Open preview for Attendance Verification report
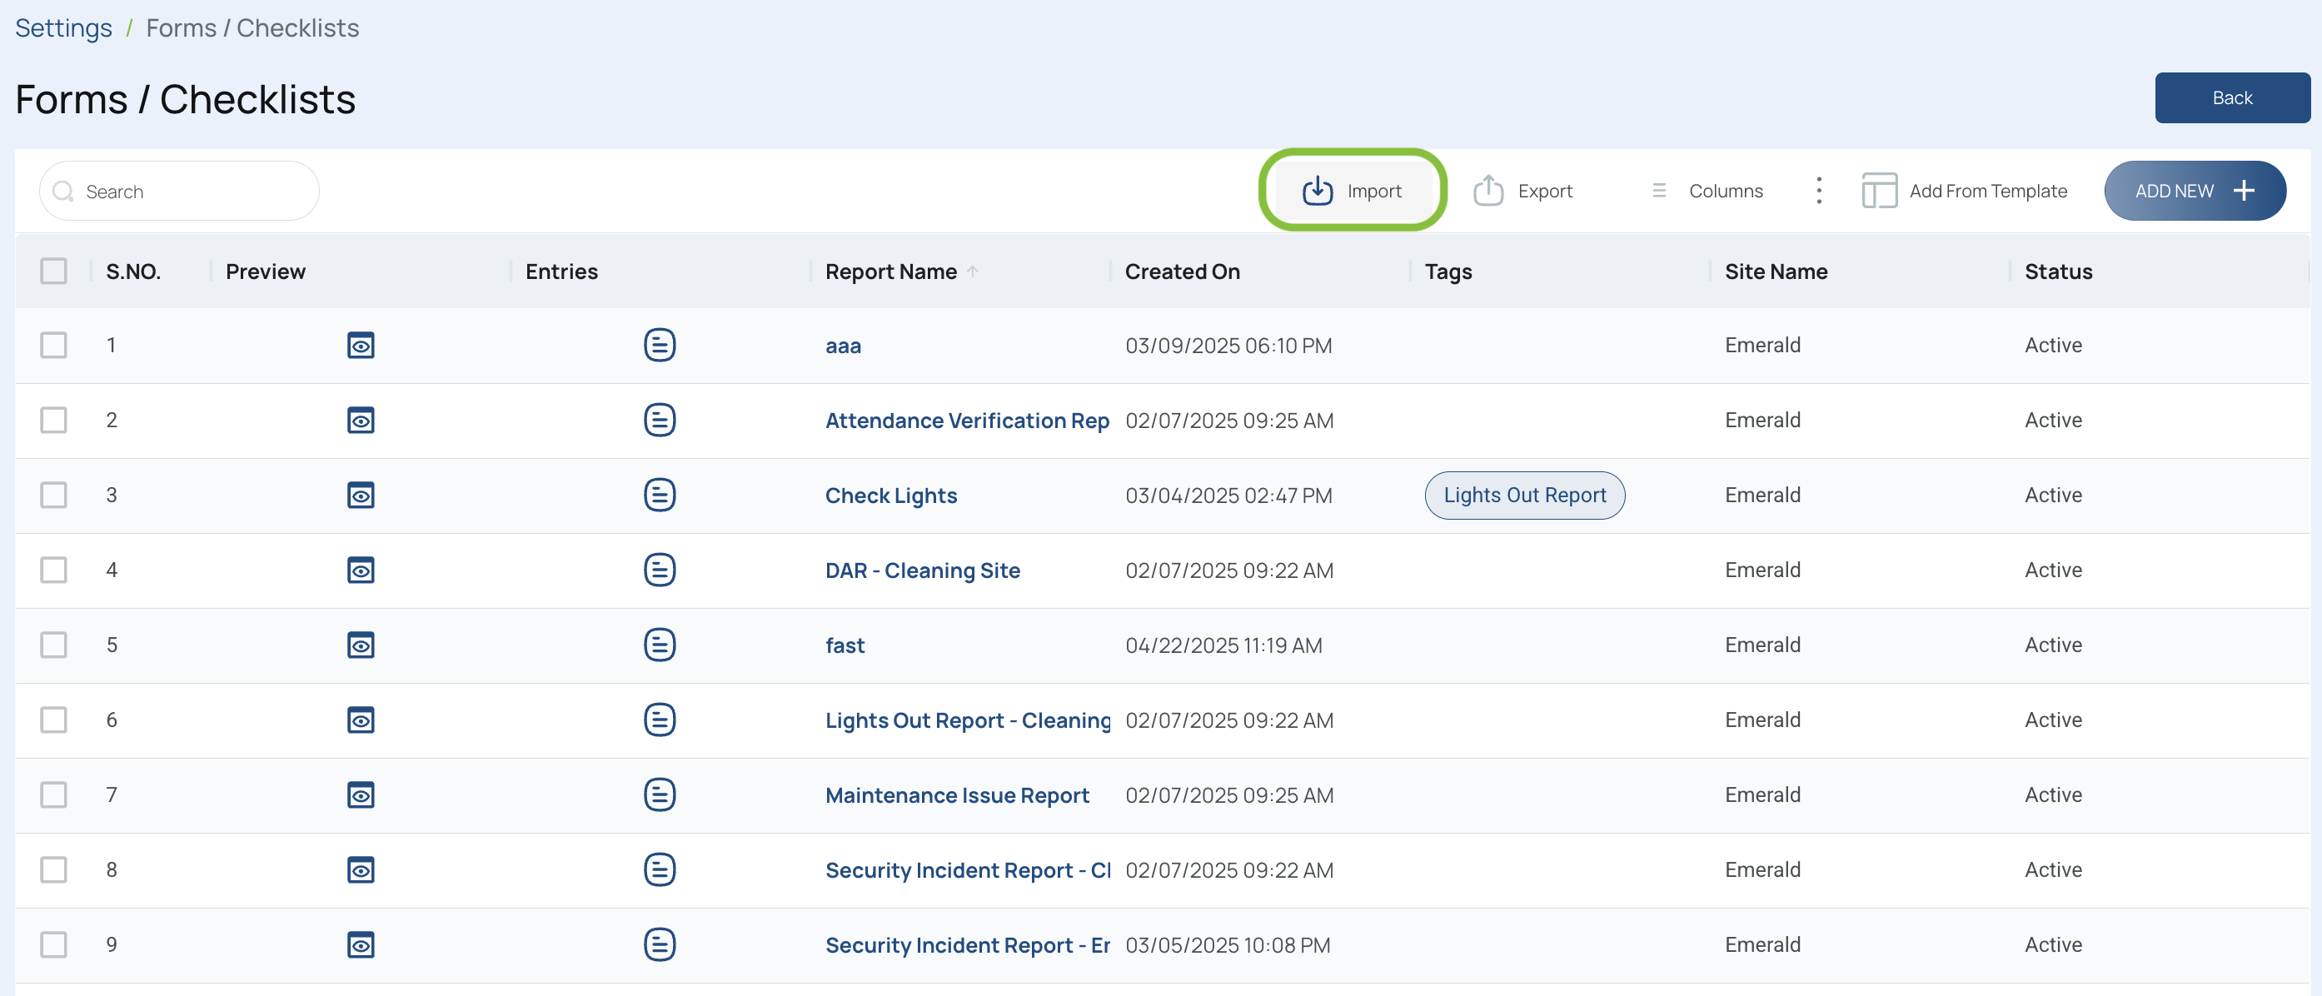This screenshot has width=2322, height=996. coord(361,420)
